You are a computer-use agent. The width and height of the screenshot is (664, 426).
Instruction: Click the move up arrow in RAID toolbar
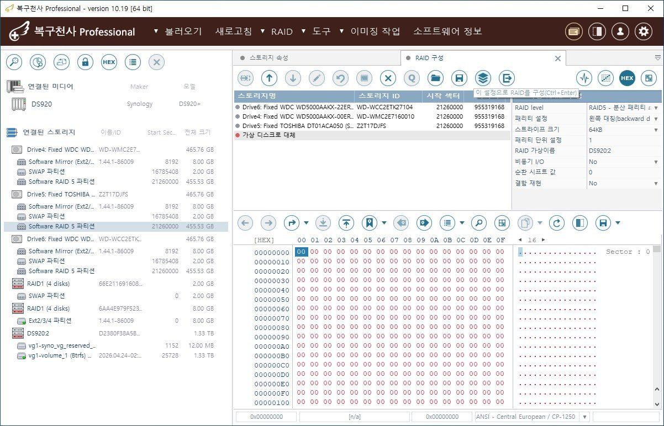tap(269, 78)
